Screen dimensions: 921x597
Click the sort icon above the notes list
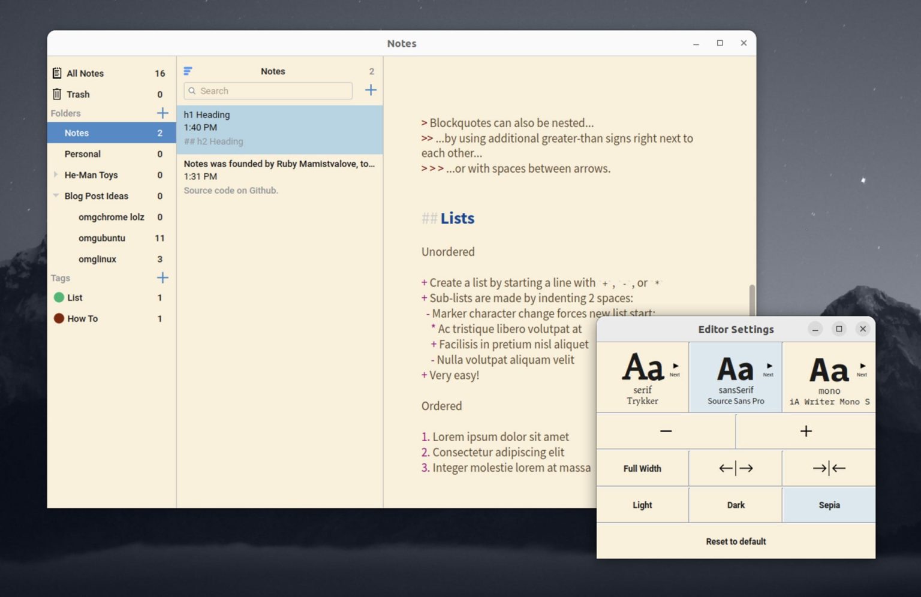[188, 70]
